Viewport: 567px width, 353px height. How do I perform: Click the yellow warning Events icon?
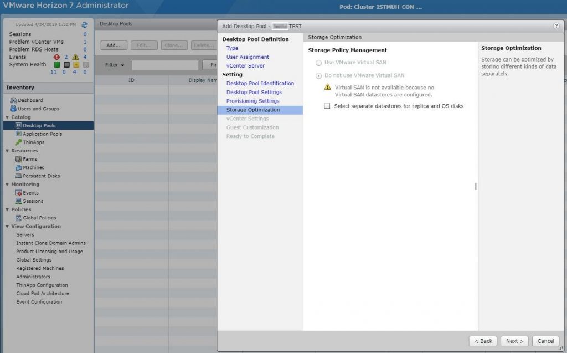(x=75, y=57)
